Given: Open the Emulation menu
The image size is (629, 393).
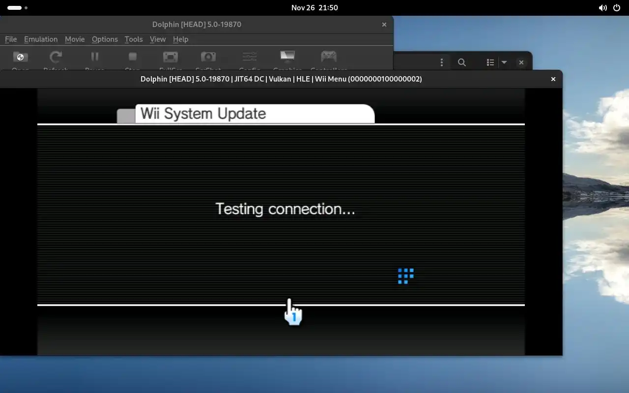Looking at the screenshot, I should point(41,39).
